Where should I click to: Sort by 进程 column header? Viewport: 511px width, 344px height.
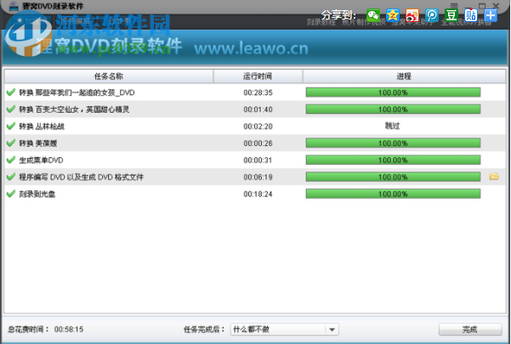[x=404, y=76]
